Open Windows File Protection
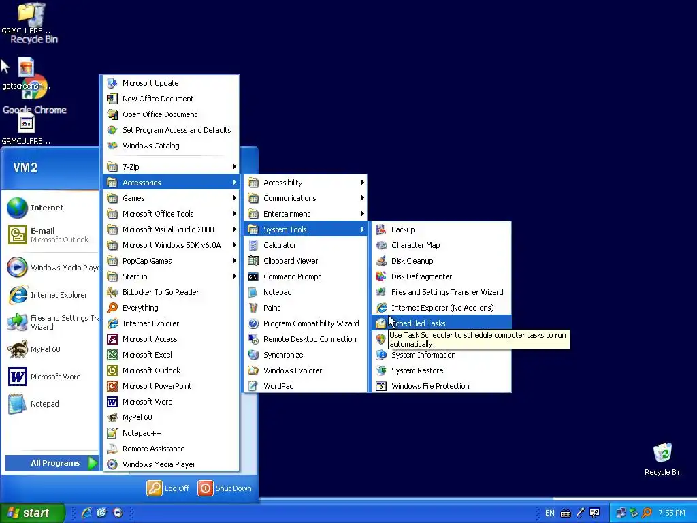This screenshot has width=697, height=523. click(x=441, y=385)
